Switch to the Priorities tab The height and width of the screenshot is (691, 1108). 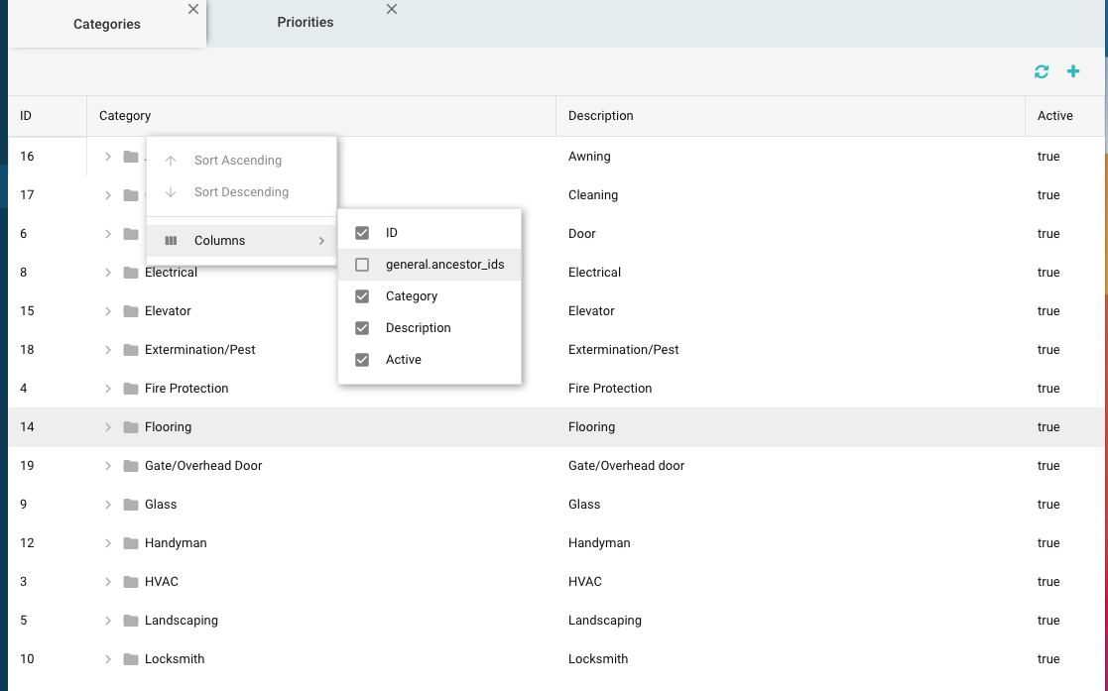point(305,22)
